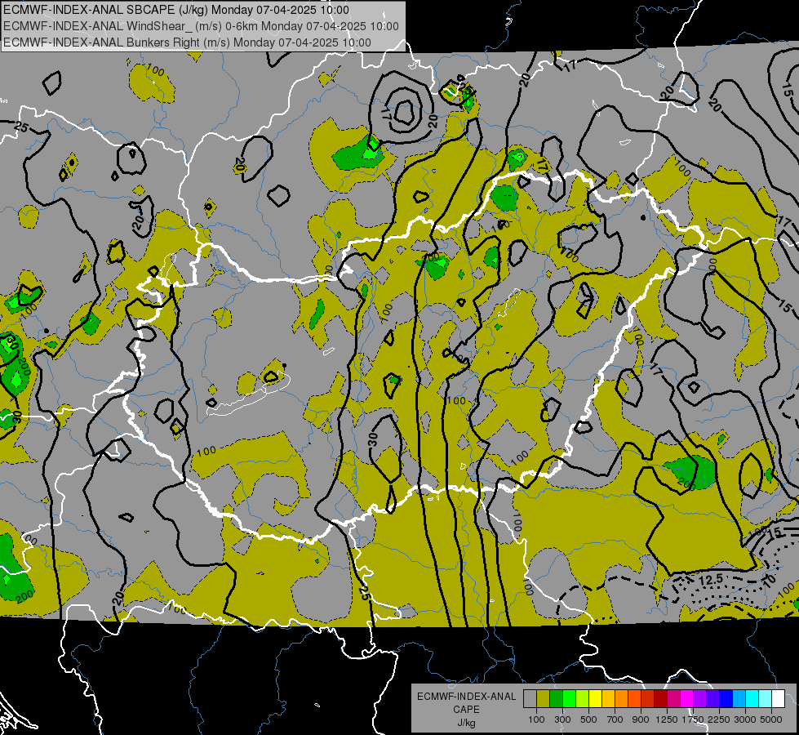Click the Bunkers Right title line
The width and height of the screenshot is (799, 735).
187,42
